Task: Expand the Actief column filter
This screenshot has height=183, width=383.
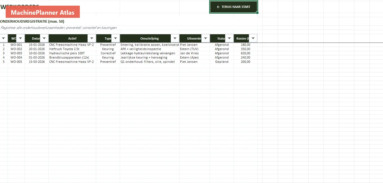Action: point(92,38)
